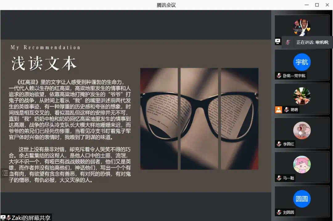The height and width of the screenshot is (221, 333).
Task: Click the orange host badge beside 萌萌
Action: [278, 109]
